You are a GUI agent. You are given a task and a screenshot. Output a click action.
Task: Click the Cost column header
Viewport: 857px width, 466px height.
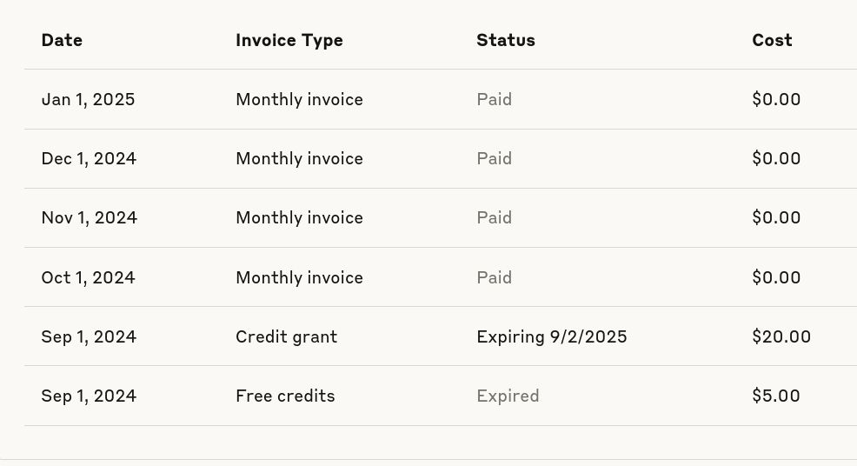pos(772,40)
